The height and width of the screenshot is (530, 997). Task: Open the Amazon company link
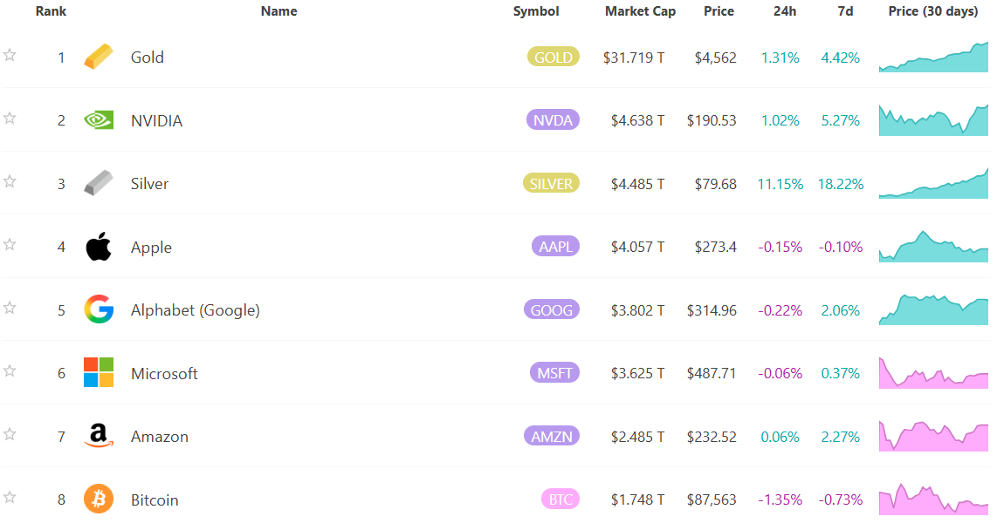160,436
